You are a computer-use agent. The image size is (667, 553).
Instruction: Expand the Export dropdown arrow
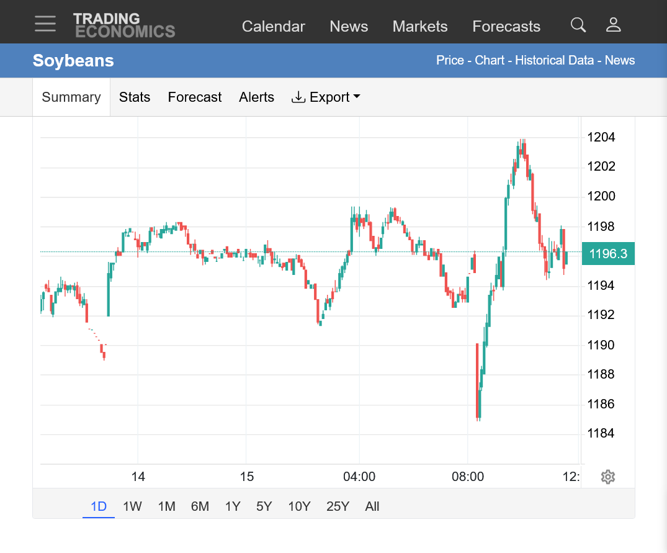(x=357, y=97)
